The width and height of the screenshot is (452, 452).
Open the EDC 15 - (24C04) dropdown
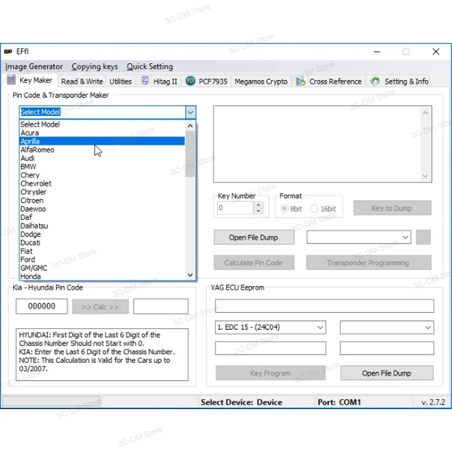pos(270,327)
